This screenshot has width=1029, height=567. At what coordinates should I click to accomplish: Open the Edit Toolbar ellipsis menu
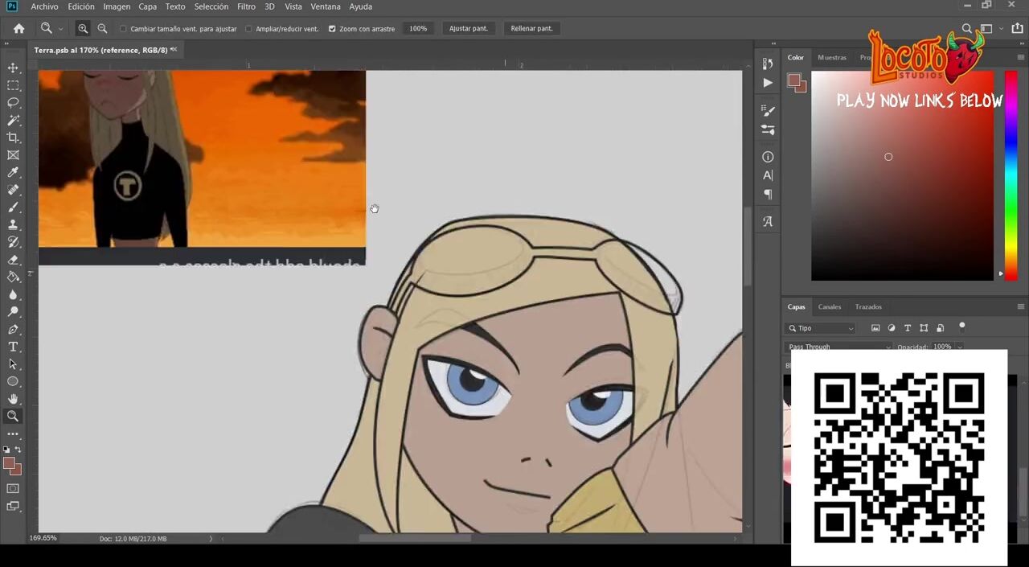coord(13,434)
